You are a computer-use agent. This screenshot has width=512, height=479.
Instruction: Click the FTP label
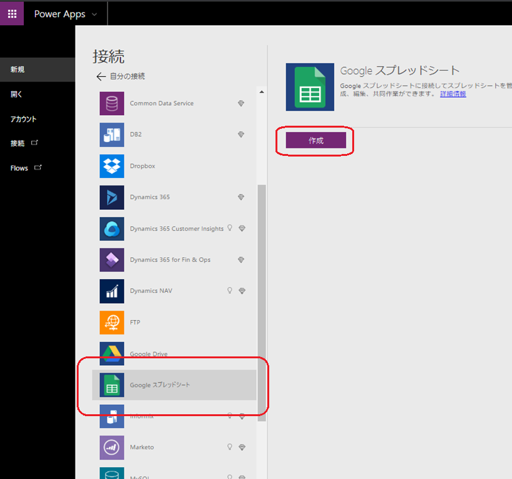[x=135, y=322]
